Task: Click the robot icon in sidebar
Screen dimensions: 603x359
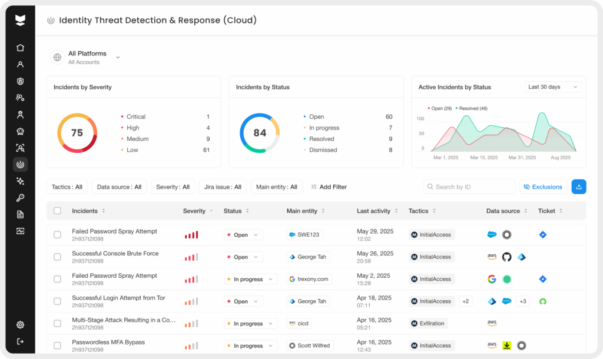Action: point(21,131)
